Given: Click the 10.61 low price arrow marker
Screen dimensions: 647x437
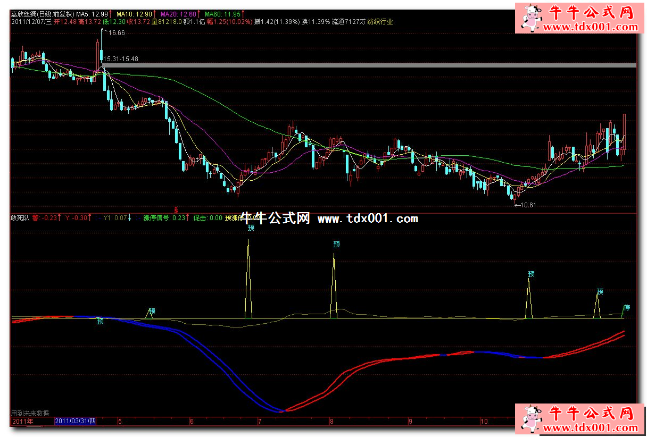Looking at the screenshot, I should [x=524, y=205].
